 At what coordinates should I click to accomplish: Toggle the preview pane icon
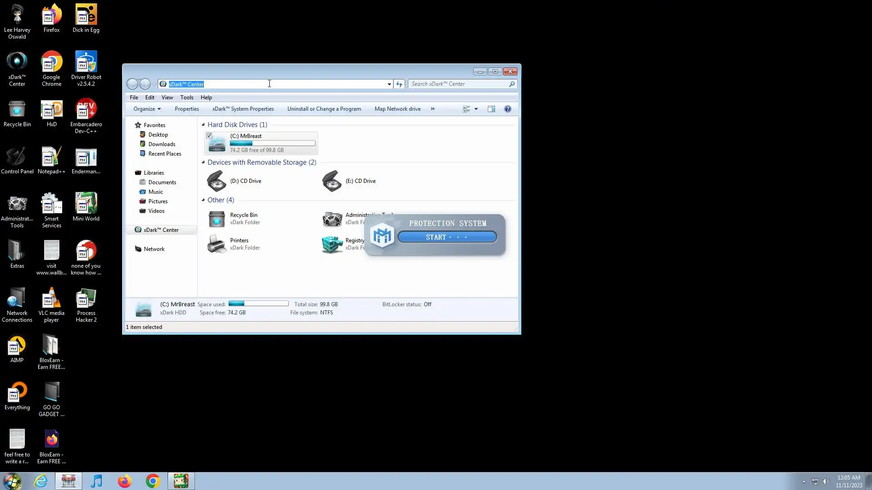[491, 109]
